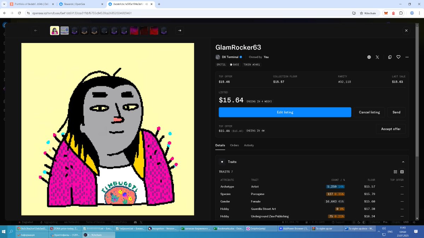The width and height of the screenshot is (424, 238).
Task: Go to previous item with left arrow
Action: coord(36,31)
